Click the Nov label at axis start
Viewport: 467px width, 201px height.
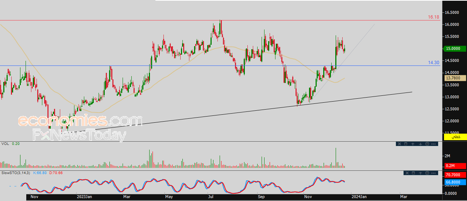point(34,197)
